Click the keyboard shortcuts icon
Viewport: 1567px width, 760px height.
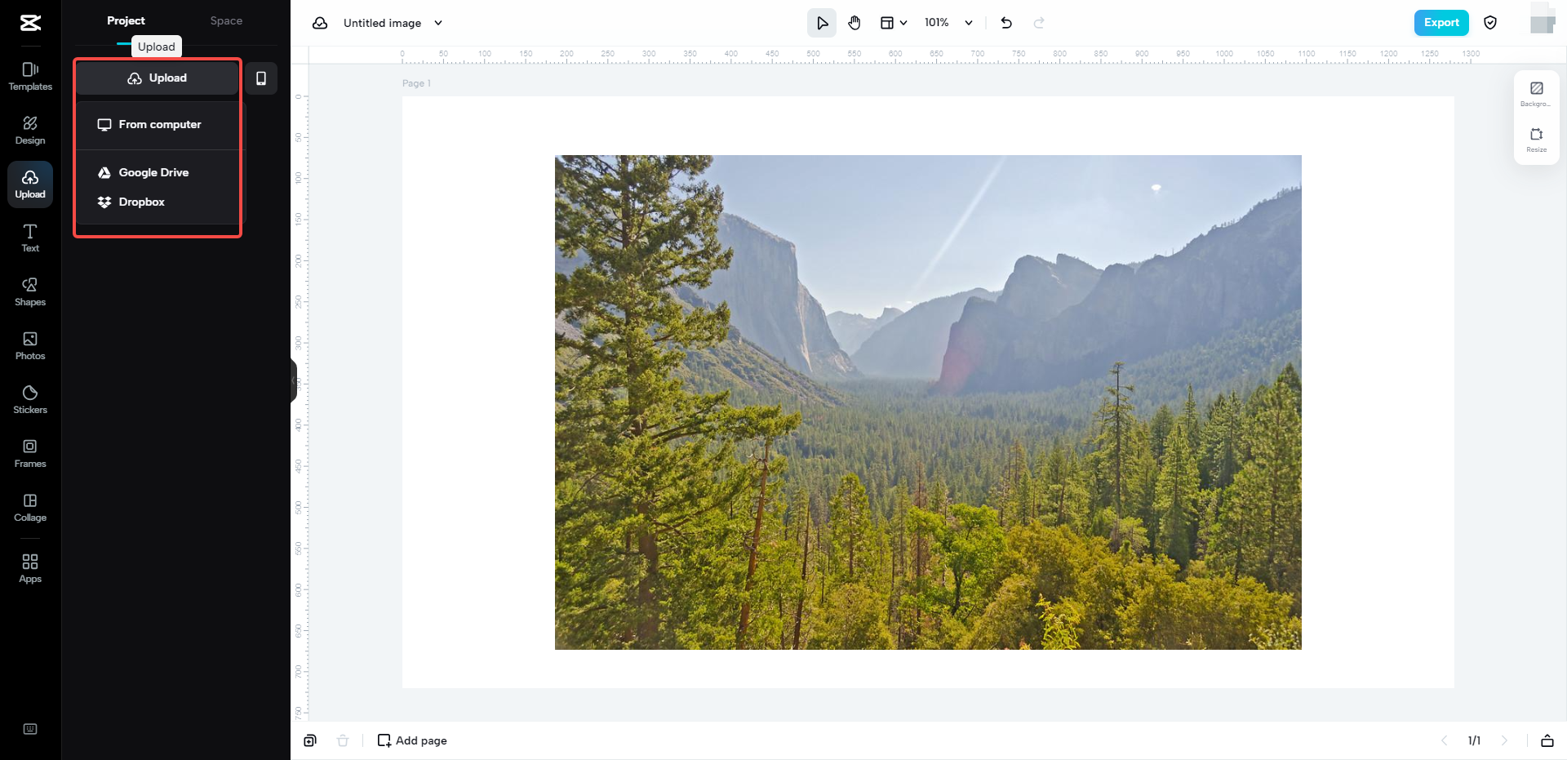point(30,729)
